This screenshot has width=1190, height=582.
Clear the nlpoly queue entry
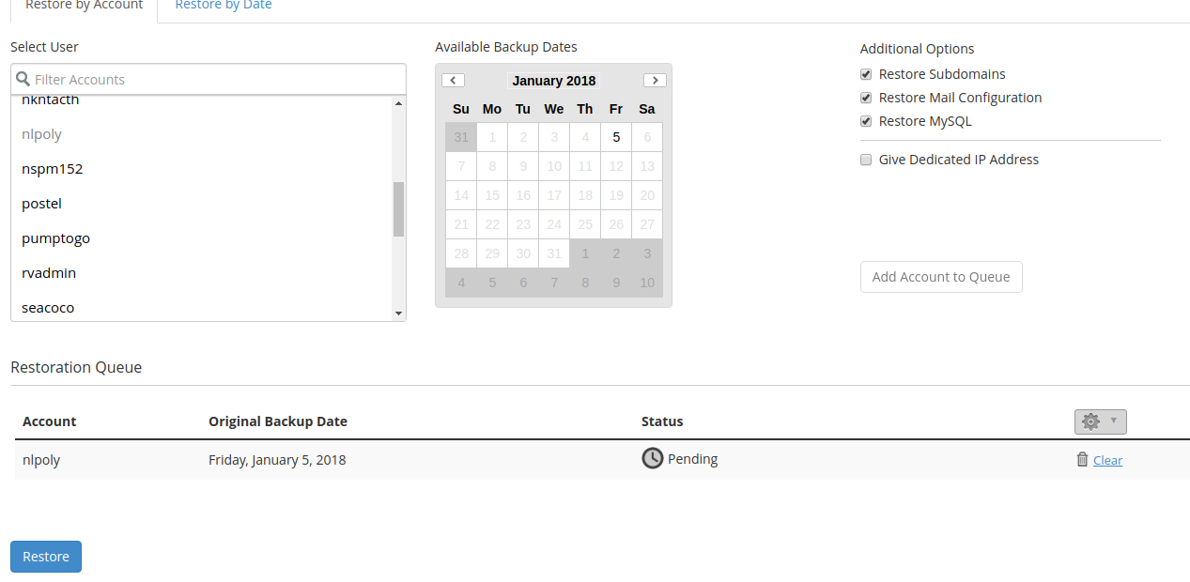1107,460
